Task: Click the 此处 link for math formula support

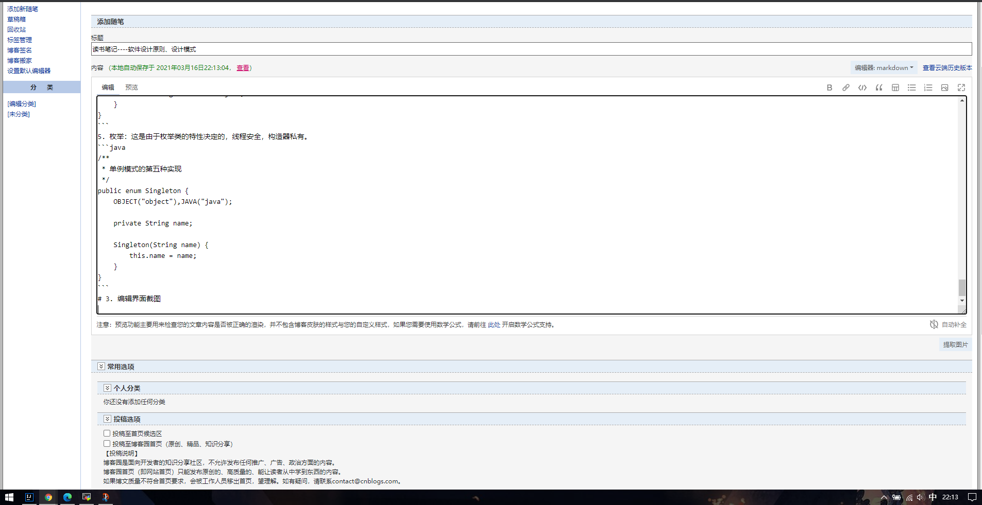Action: [x=494, y=325]
